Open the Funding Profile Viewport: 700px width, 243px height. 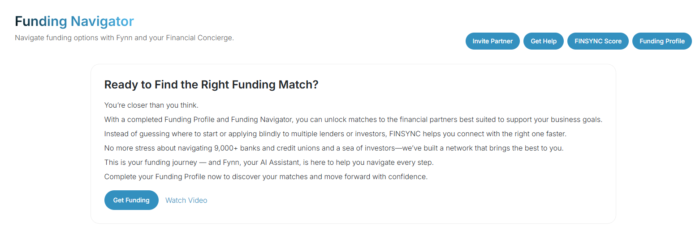pos(662,41)
